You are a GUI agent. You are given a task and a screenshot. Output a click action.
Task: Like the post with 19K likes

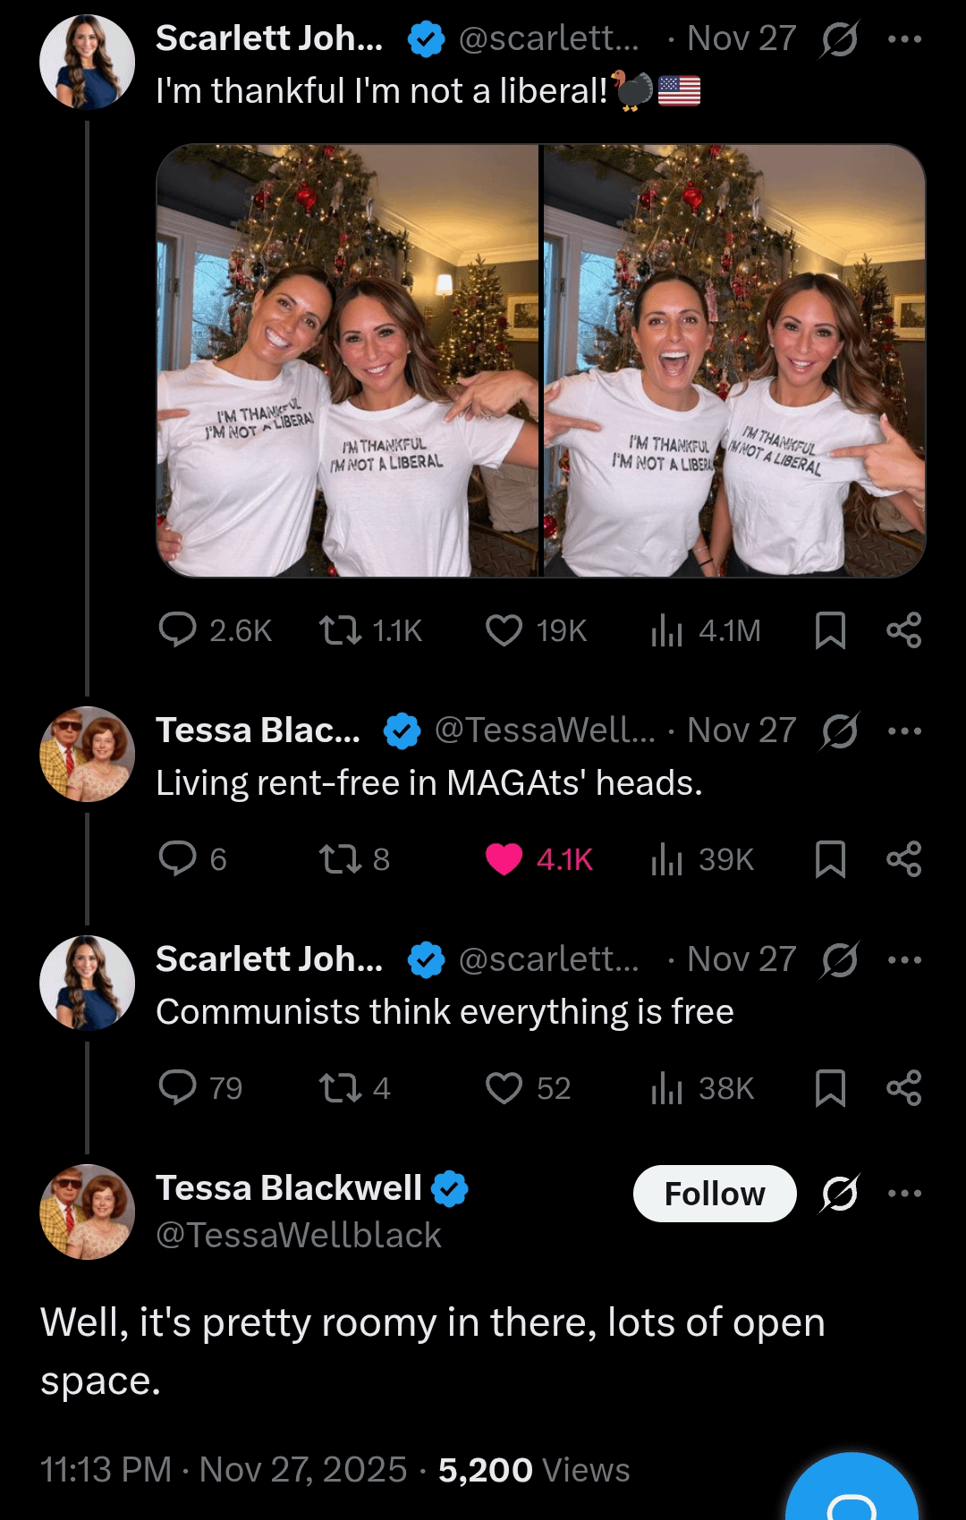click(504, 630)
